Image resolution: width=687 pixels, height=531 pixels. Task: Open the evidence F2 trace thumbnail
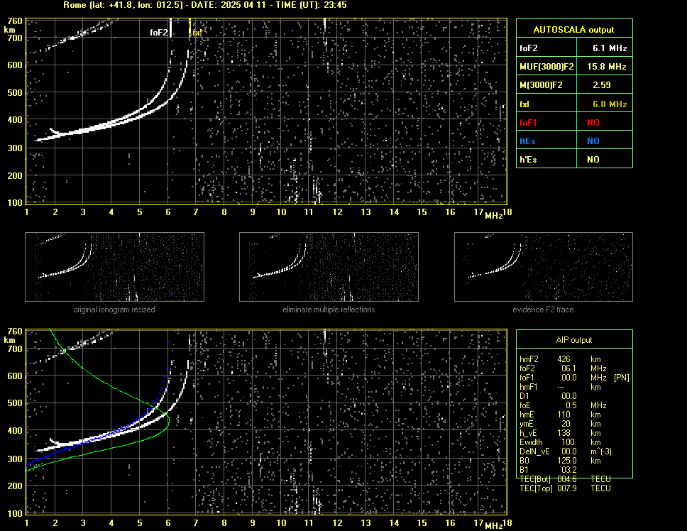544,267
